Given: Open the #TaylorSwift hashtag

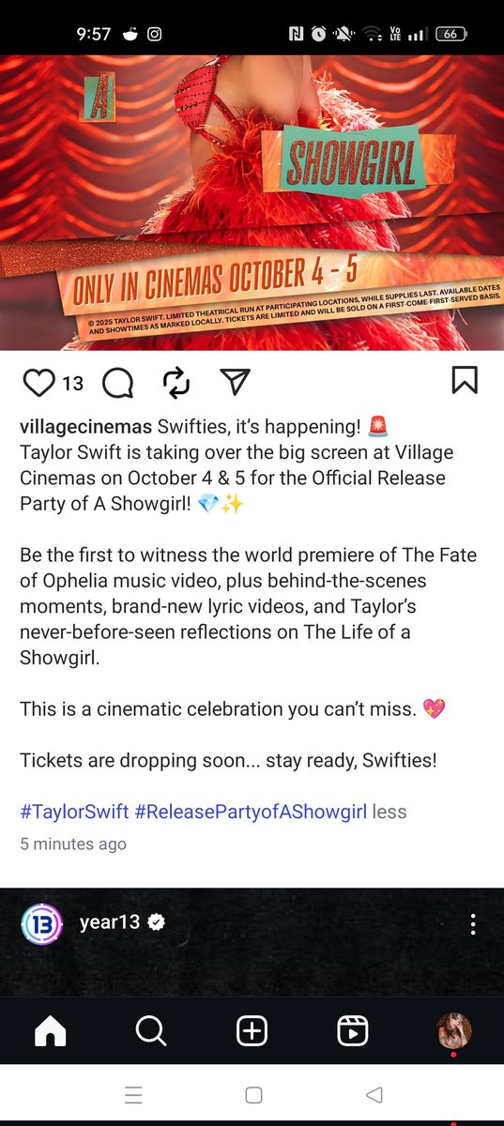Looking at the screenshot, I should click(x=74, y=812).
